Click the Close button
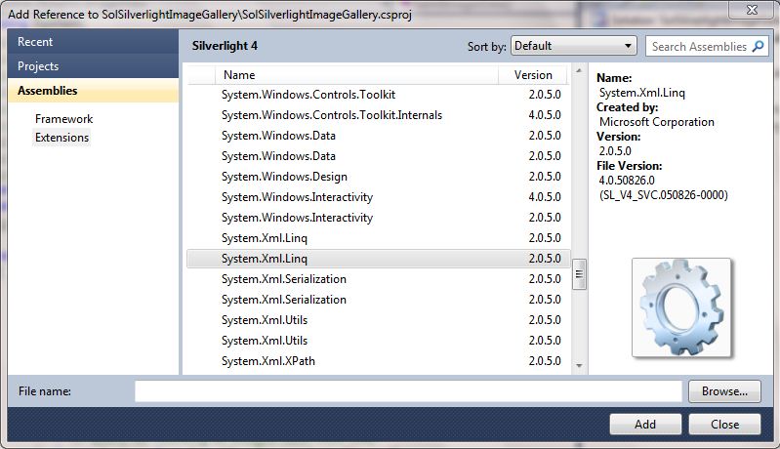 tap(724, 425)
